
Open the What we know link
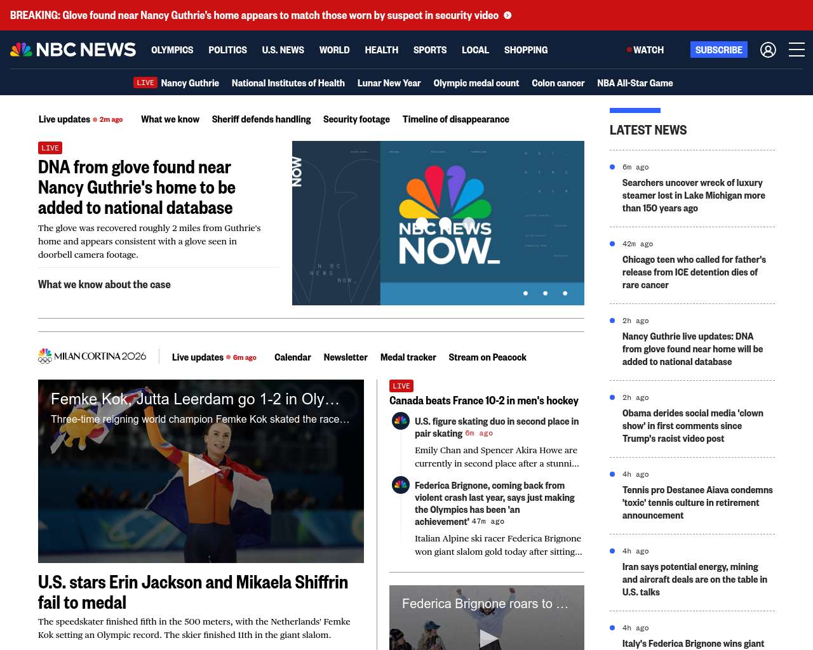click(170, 119)
